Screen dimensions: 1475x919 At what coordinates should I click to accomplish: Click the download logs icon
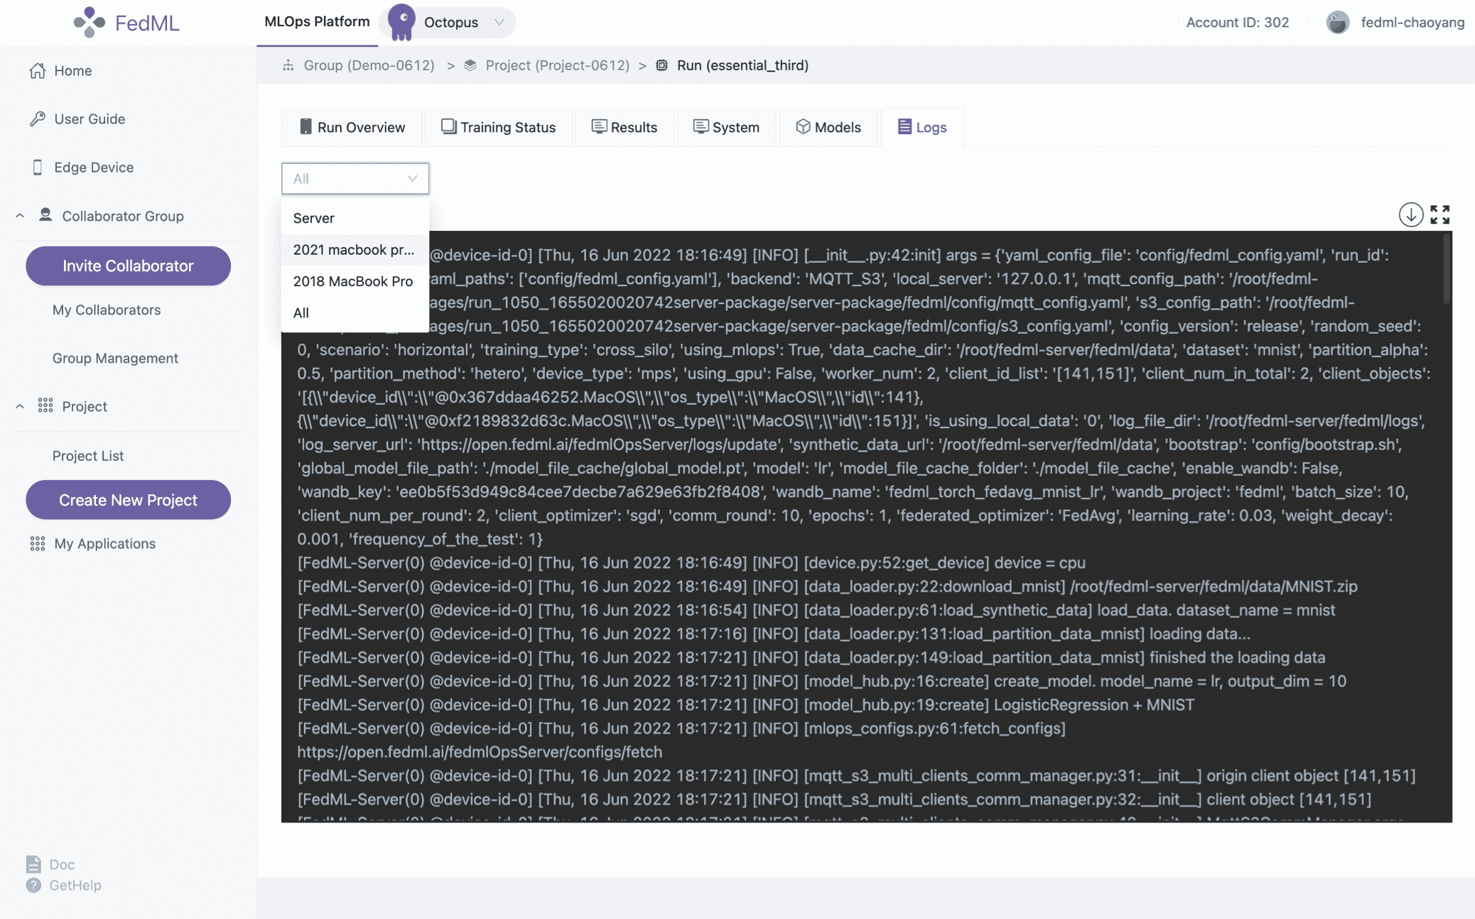[x=1410, y=214]
